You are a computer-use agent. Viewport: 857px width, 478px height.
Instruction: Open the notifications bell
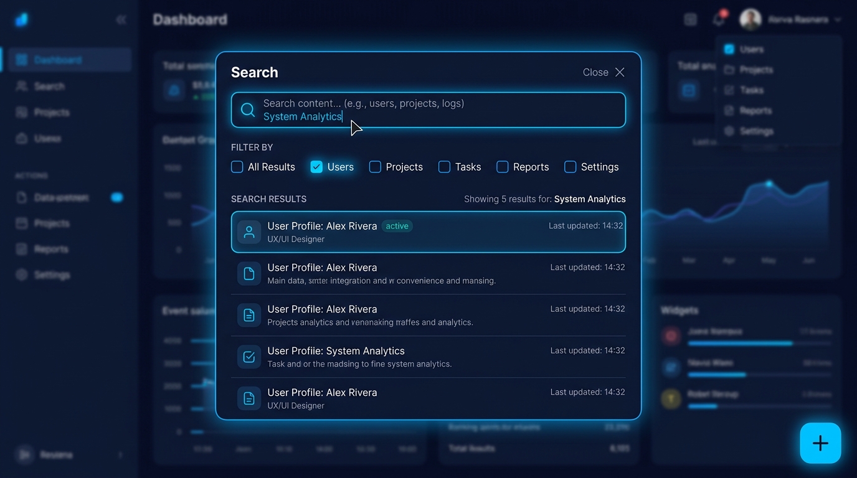pyautogui.click(x=719, y=19)
